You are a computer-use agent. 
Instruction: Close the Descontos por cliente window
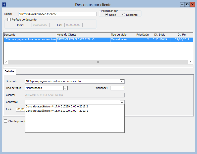[192, 5]
